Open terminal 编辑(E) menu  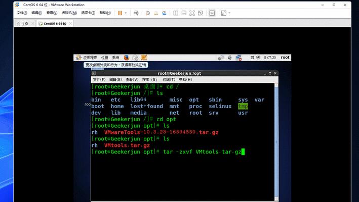(115, 79)
